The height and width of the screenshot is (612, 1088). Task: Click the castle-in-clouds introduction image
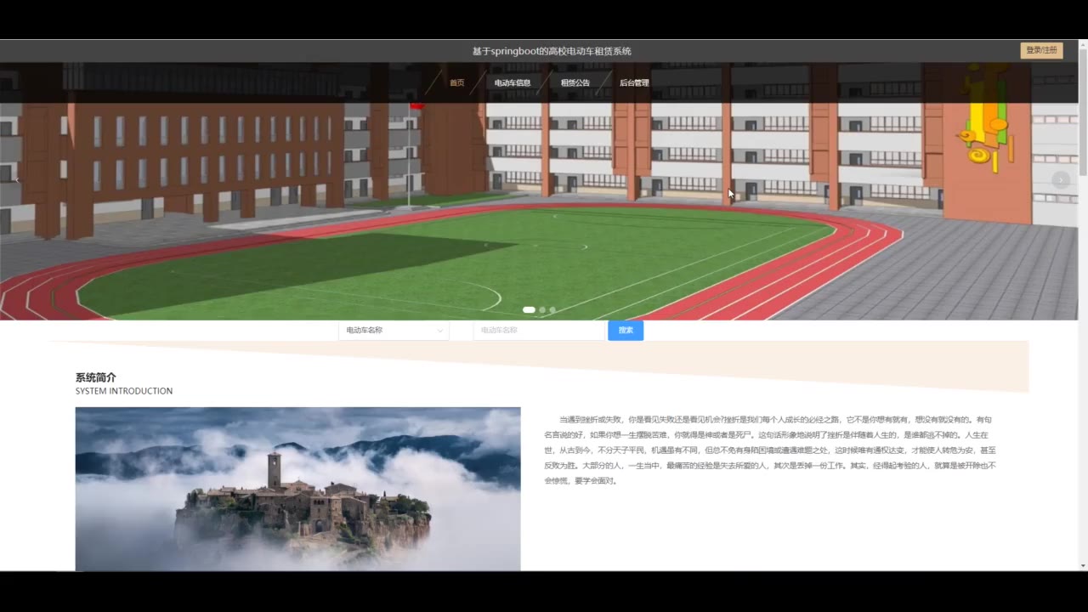tap(297, 489)
